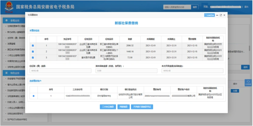
Task: Click the 在线咨询 headset button in dialog header
Action: pyautogui.click(x=209, y=15)
